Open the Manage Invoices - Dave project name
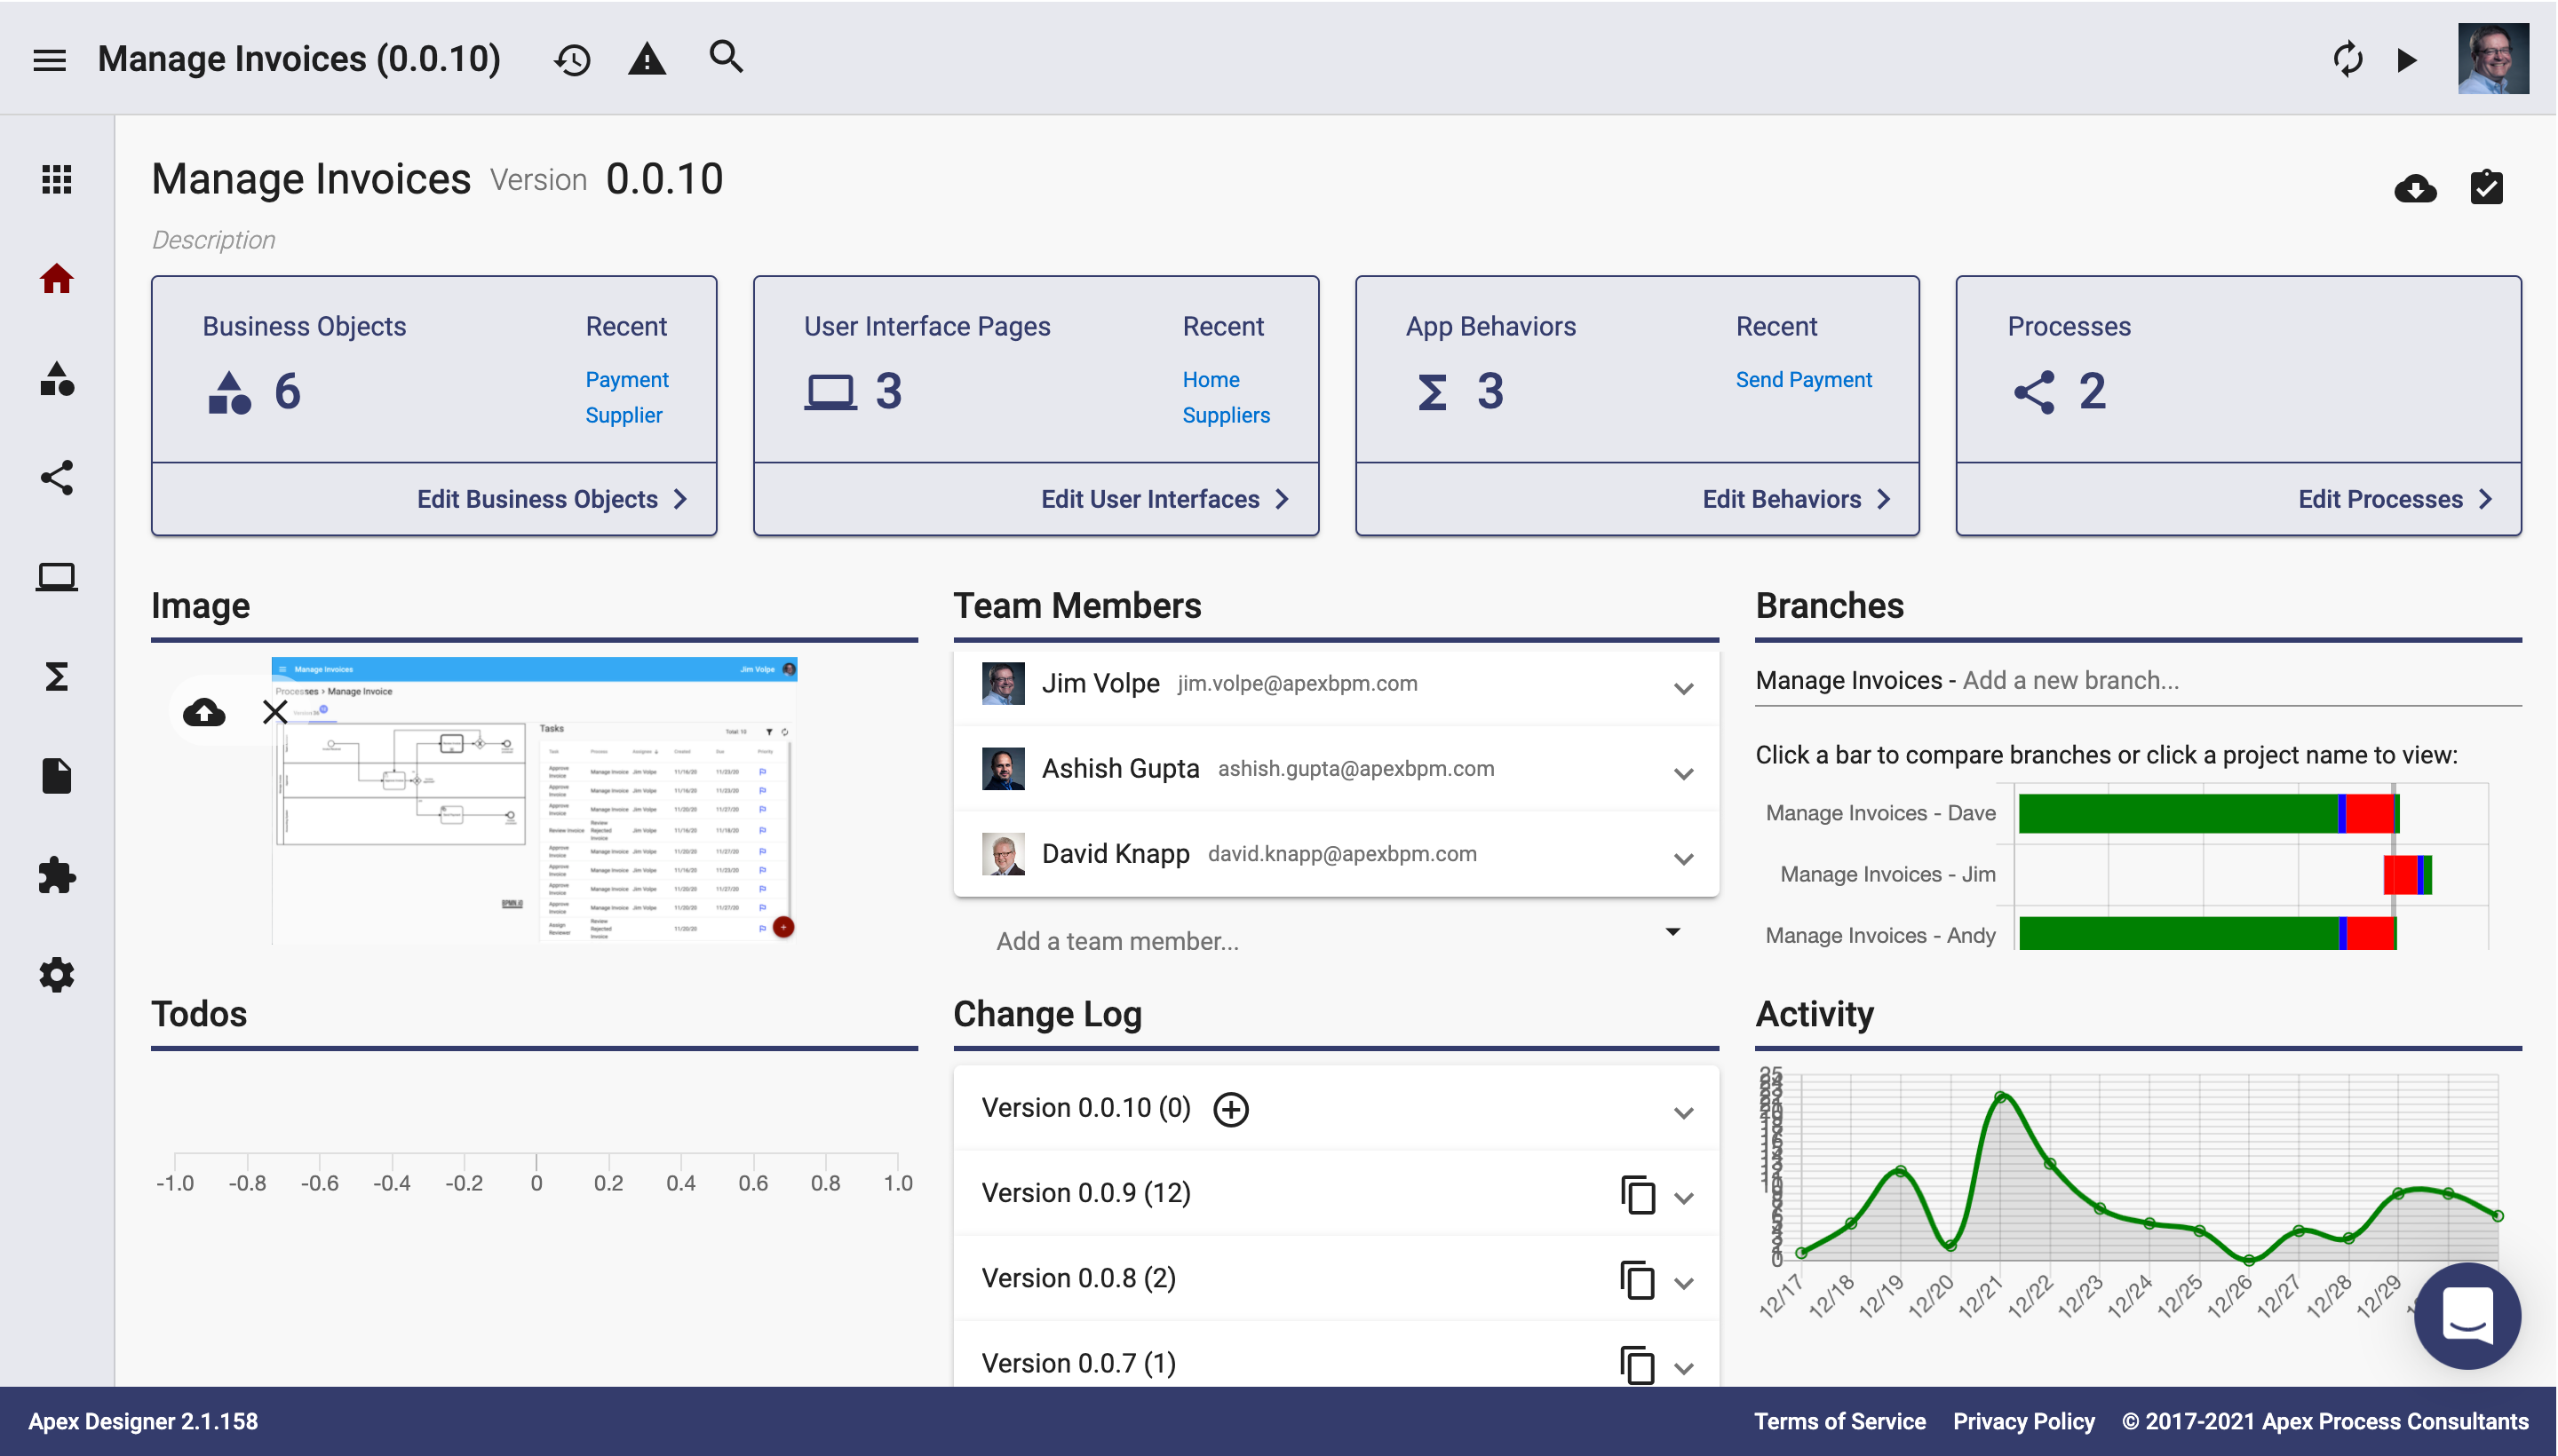Screen dimensions: 2558x1456 pos(1879,813)
